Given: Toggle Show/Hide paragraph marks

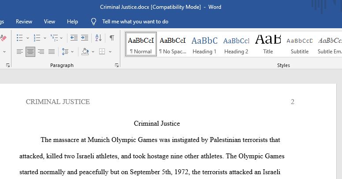Looking at the screenshot, I should point(112,38).
